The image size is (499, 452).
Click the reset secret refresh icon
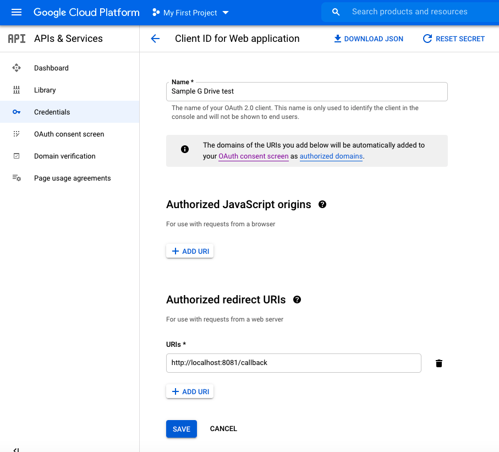pyautogui.click(x=427, y=39)
